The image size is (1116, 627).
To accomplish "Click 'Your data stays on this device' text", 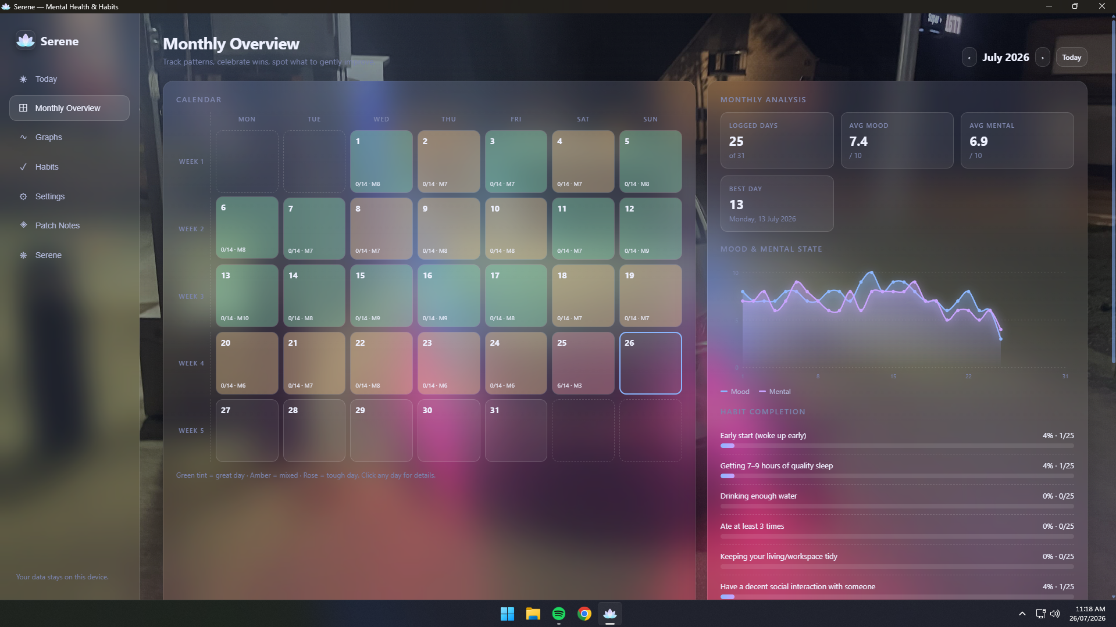I will coord(62,577).
